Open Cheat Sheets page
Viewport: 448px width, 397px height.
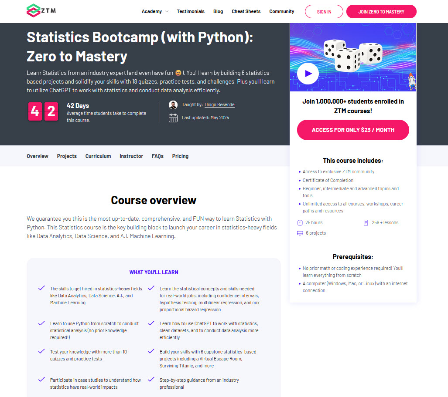[x=246, y=11]
